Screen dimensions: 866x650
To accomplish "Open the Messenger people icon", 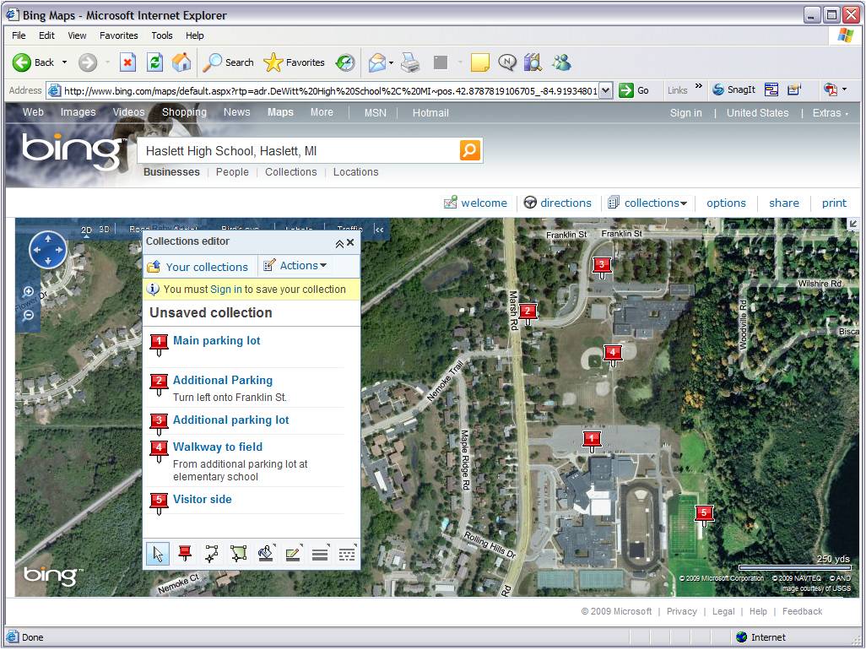I will coord(561,62).
